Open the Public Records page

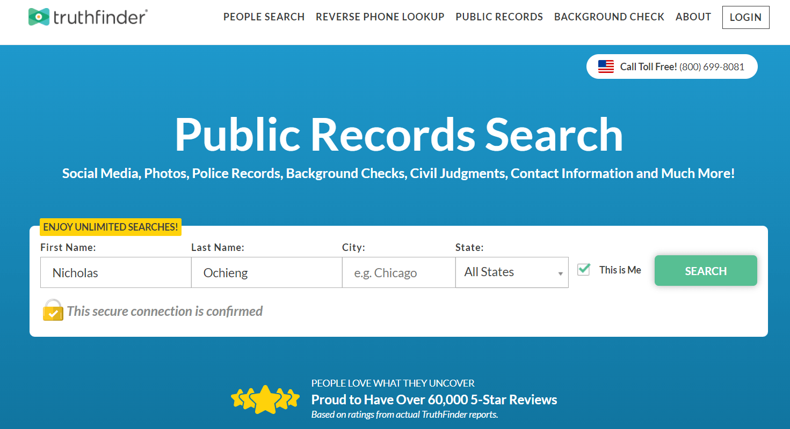pos(499,17)
